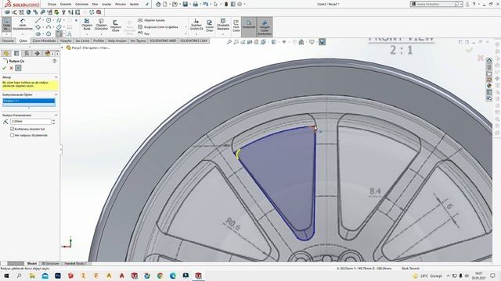
Task: Click Zoom to Fit magnifier in view toolbar
Action: (x=229, y=42)
